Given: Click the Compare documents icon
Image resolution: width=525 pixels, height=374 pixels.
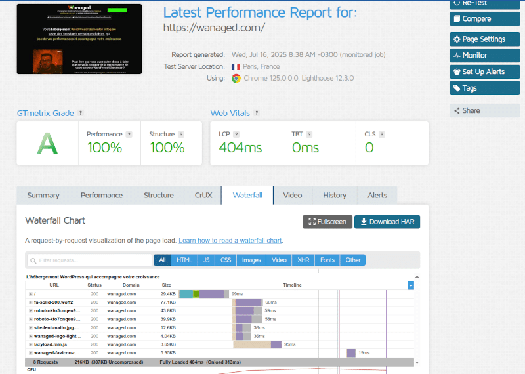Looking at the screenshot, I should pyautogui.click(x=457, y=19).
